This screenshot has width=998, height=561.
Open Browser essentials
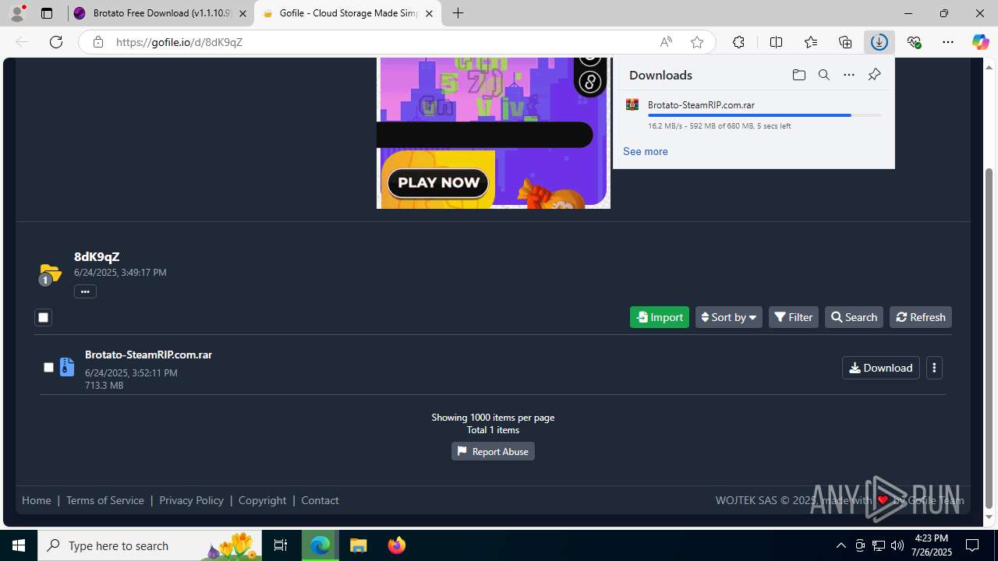coord(914,42)
